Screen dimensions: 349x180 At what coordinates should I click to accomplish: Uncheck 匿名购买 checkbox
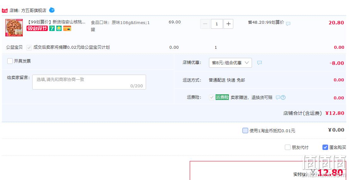(325, 147)
